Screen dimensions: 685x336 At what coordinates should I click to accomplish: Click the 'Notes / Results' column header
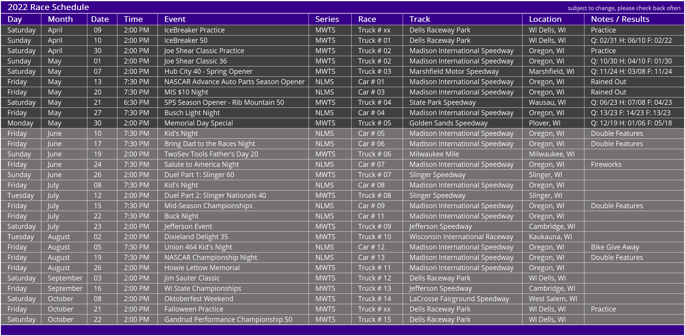coord(620,19)
